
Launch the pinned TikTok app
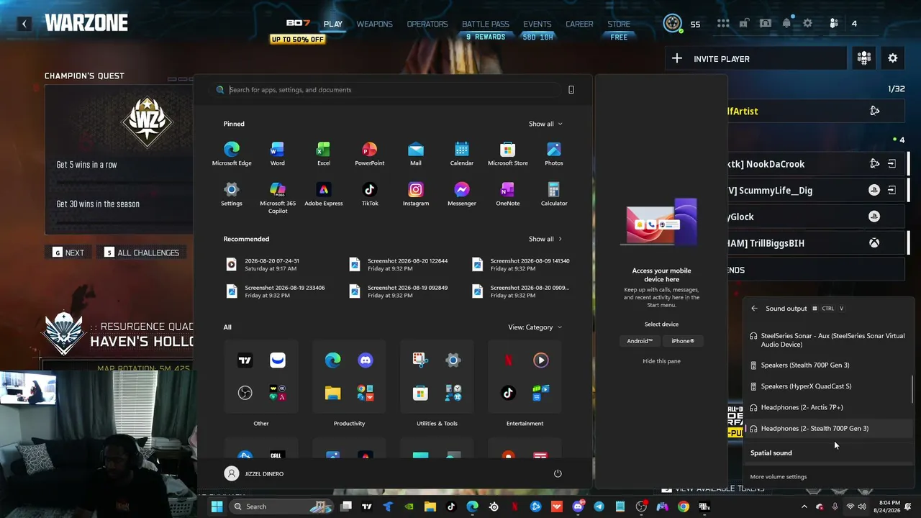pos(370,194)
